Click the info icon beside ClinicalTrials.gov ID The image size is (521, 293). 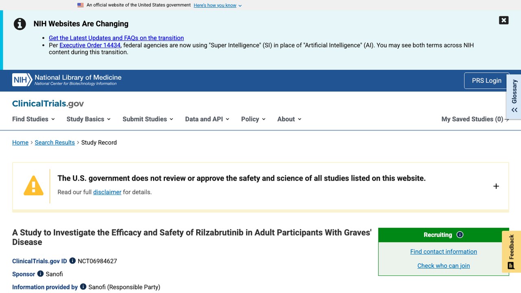point(72,261)
